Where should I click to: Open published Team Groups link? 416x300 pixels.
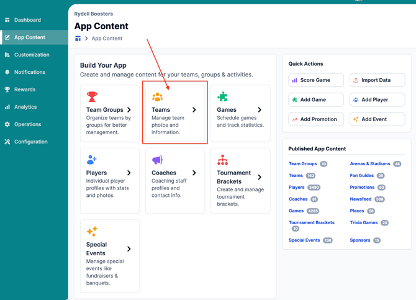[303, 164]
